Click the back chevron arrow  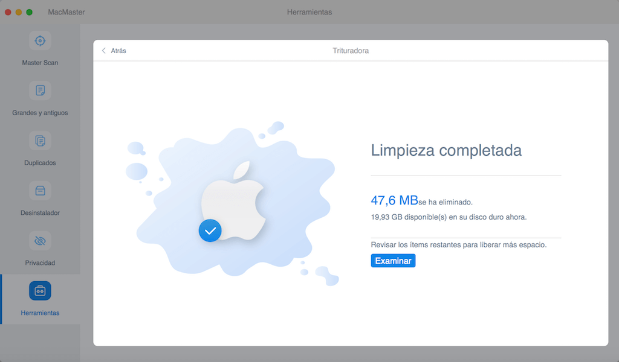(103, 51)
